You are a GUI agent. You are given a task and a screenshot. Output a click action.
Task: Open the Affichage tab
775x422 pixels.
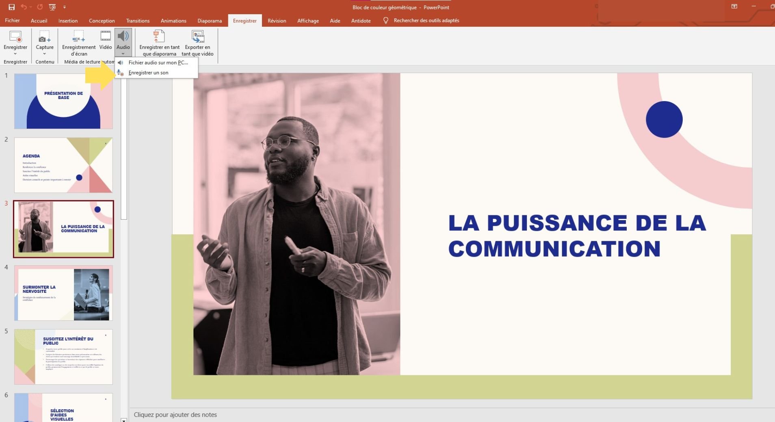click(x=308, y=21)
